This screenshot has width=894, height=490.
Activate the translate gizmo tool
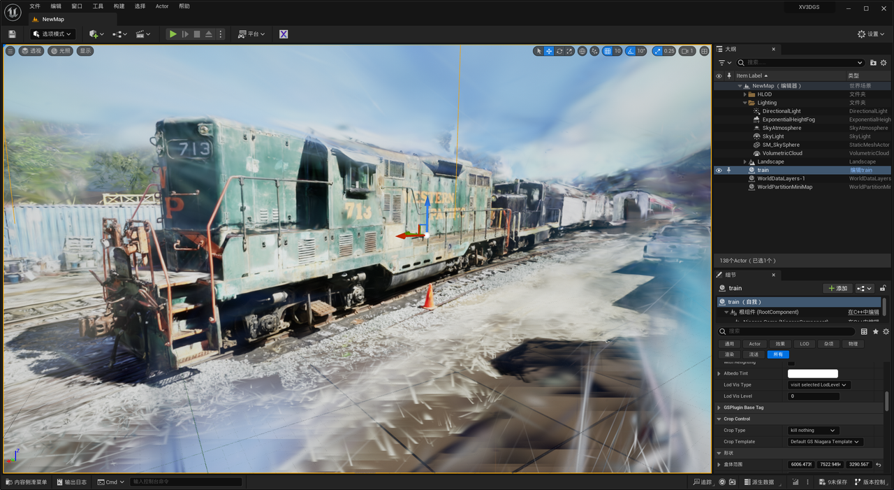pyautogui.click(x=549, y=51)
